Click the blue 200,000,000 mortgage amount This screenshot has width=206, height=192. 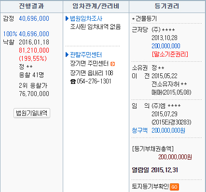point(166,46)
